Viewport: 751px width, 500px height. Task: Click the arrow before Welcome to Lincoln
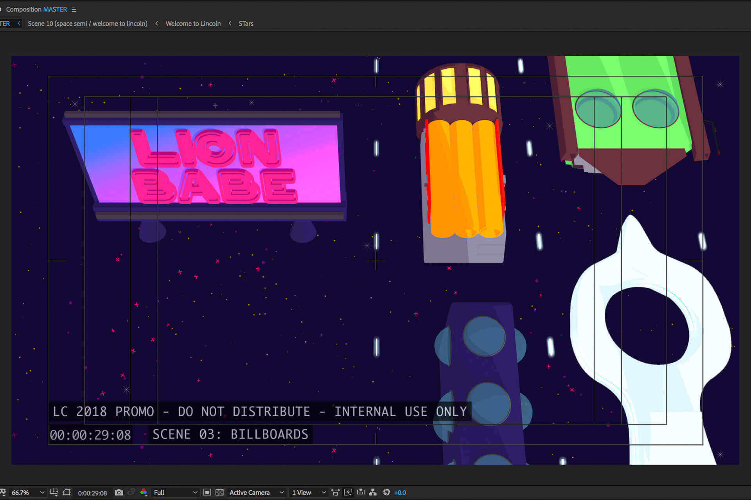click(156, 23)
